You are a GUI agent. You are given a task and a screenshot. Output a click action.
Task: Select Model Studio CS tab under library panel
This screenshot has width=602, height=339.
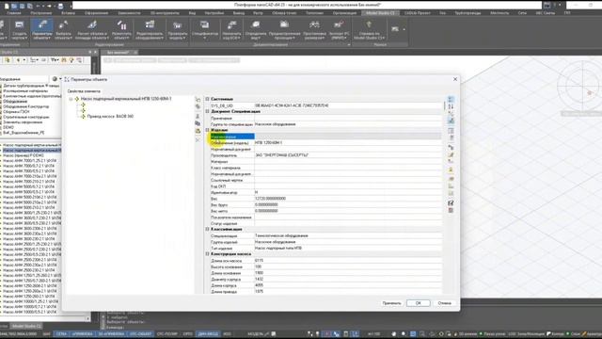tap(26, 327)
